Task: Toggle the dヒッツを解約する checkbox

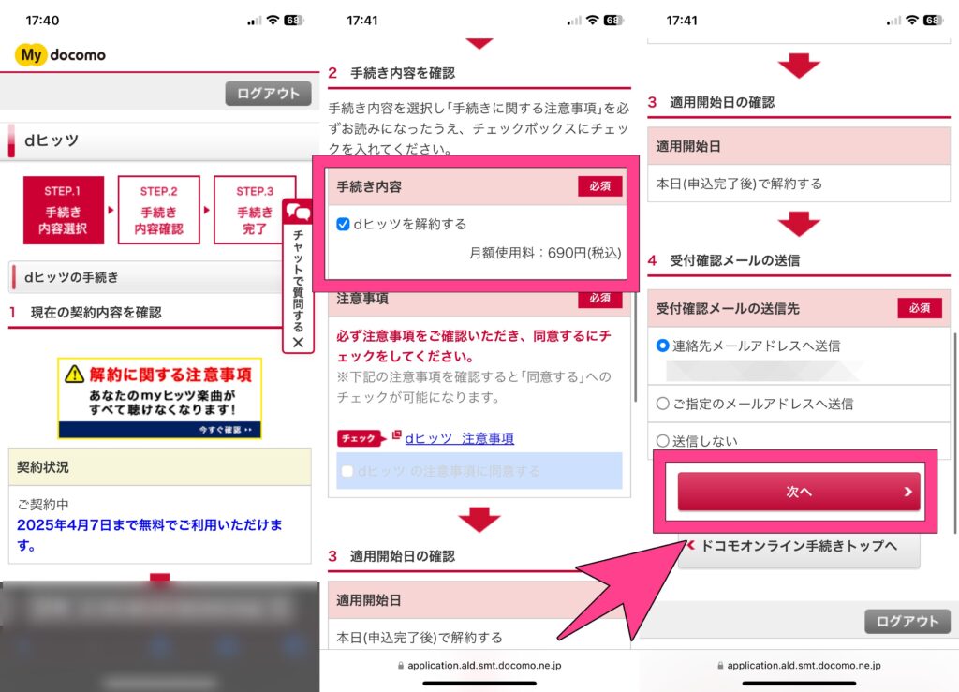Action: tap(343, 225)
